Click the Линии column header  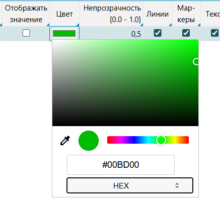(158, 14)
